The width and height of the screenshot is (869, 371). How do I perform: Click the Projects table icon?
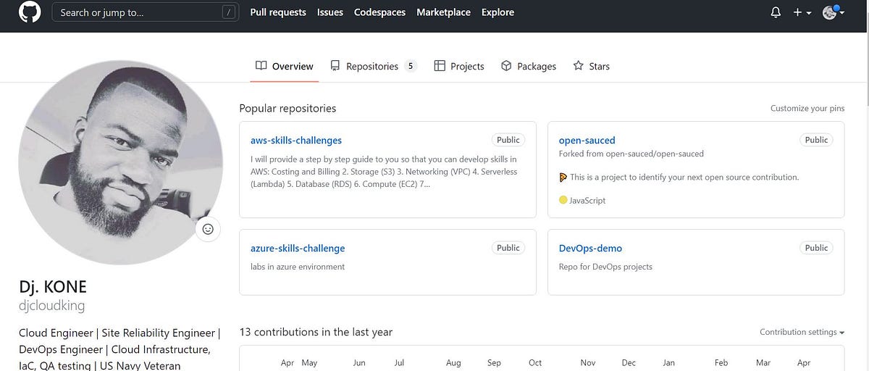click(440, 66)
